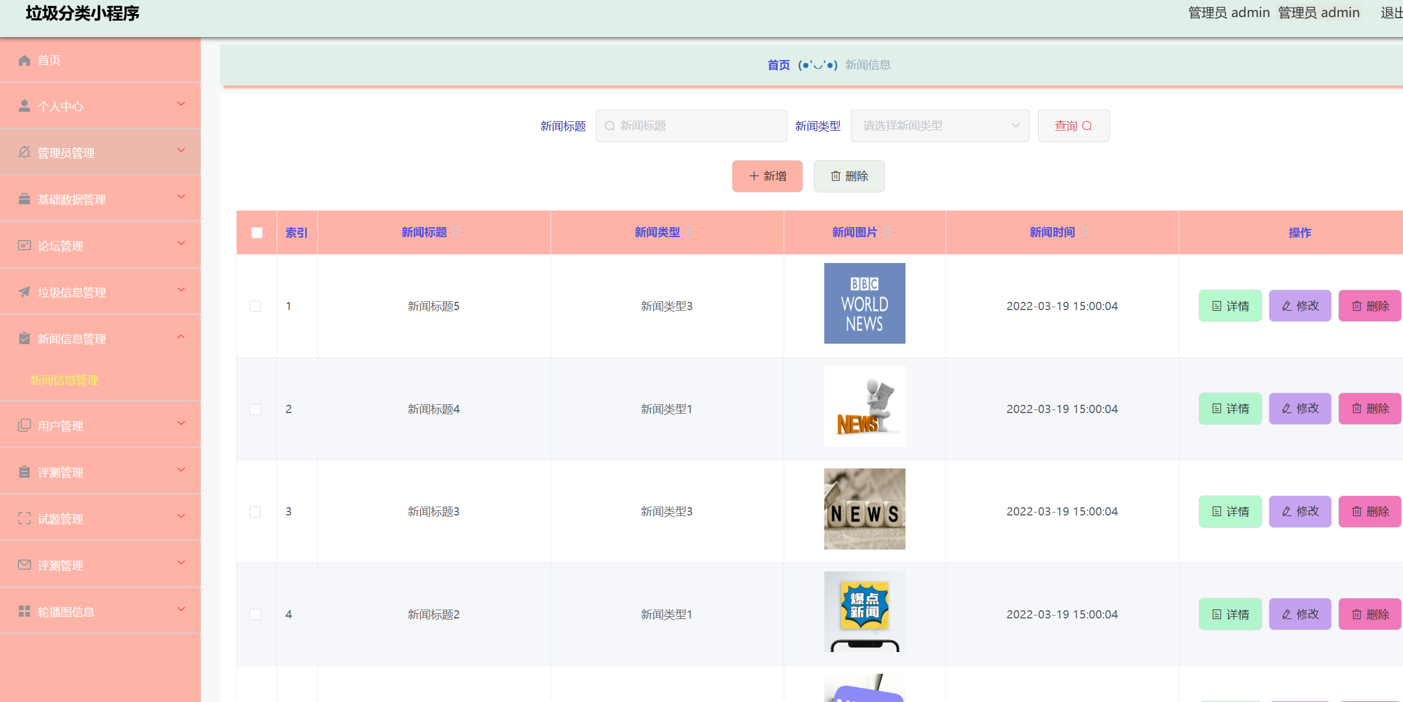Collapse the 新闻信息管理 section chevron
Image resolution: width=1403 pixels, height=702 pixels.
[x=181, y=336]
